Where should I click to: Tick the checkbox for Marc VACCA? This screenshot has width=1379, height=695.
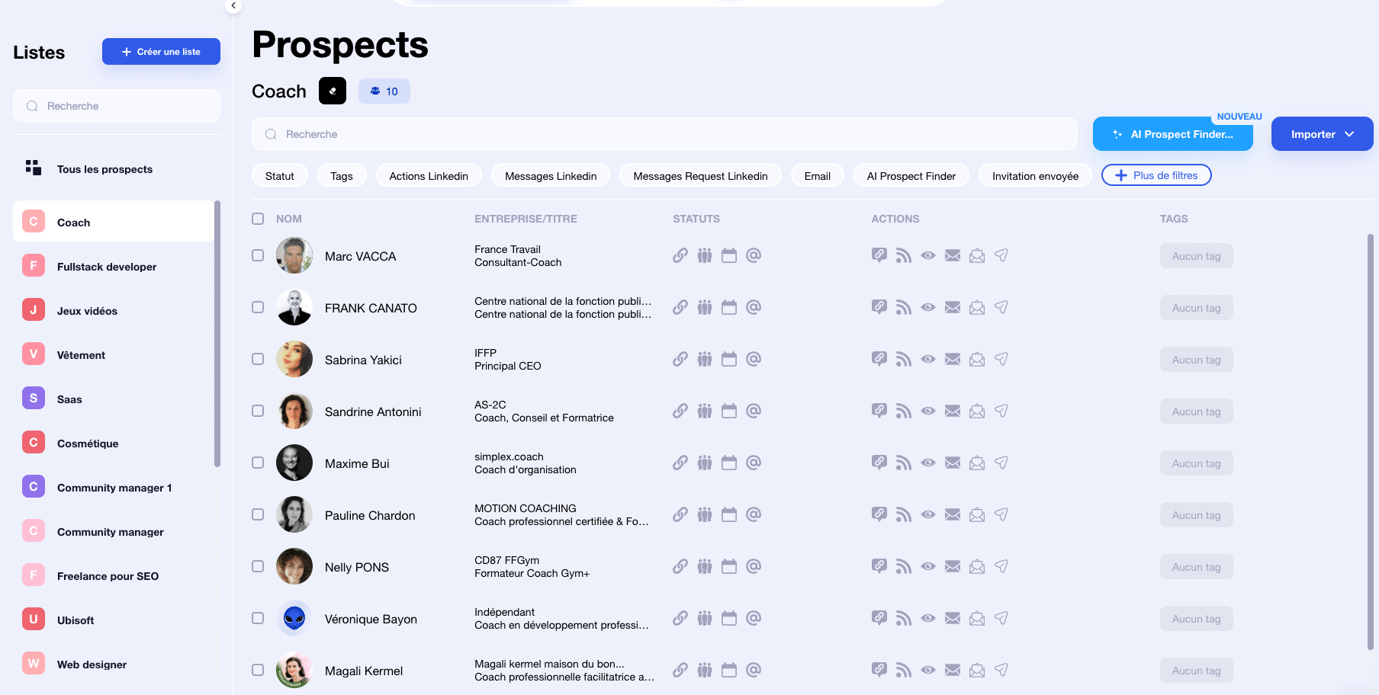(258, 256)
